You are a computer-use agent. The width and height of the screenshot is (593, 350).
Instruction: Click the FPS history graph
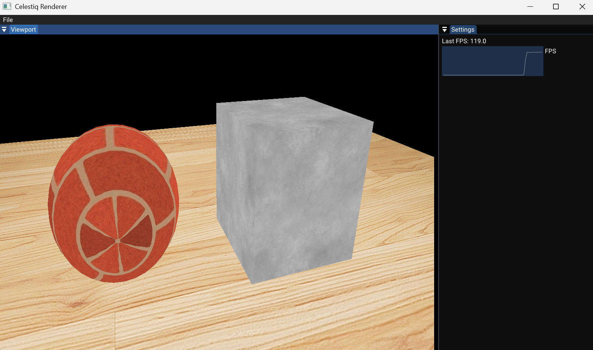(x=492, y=61)
